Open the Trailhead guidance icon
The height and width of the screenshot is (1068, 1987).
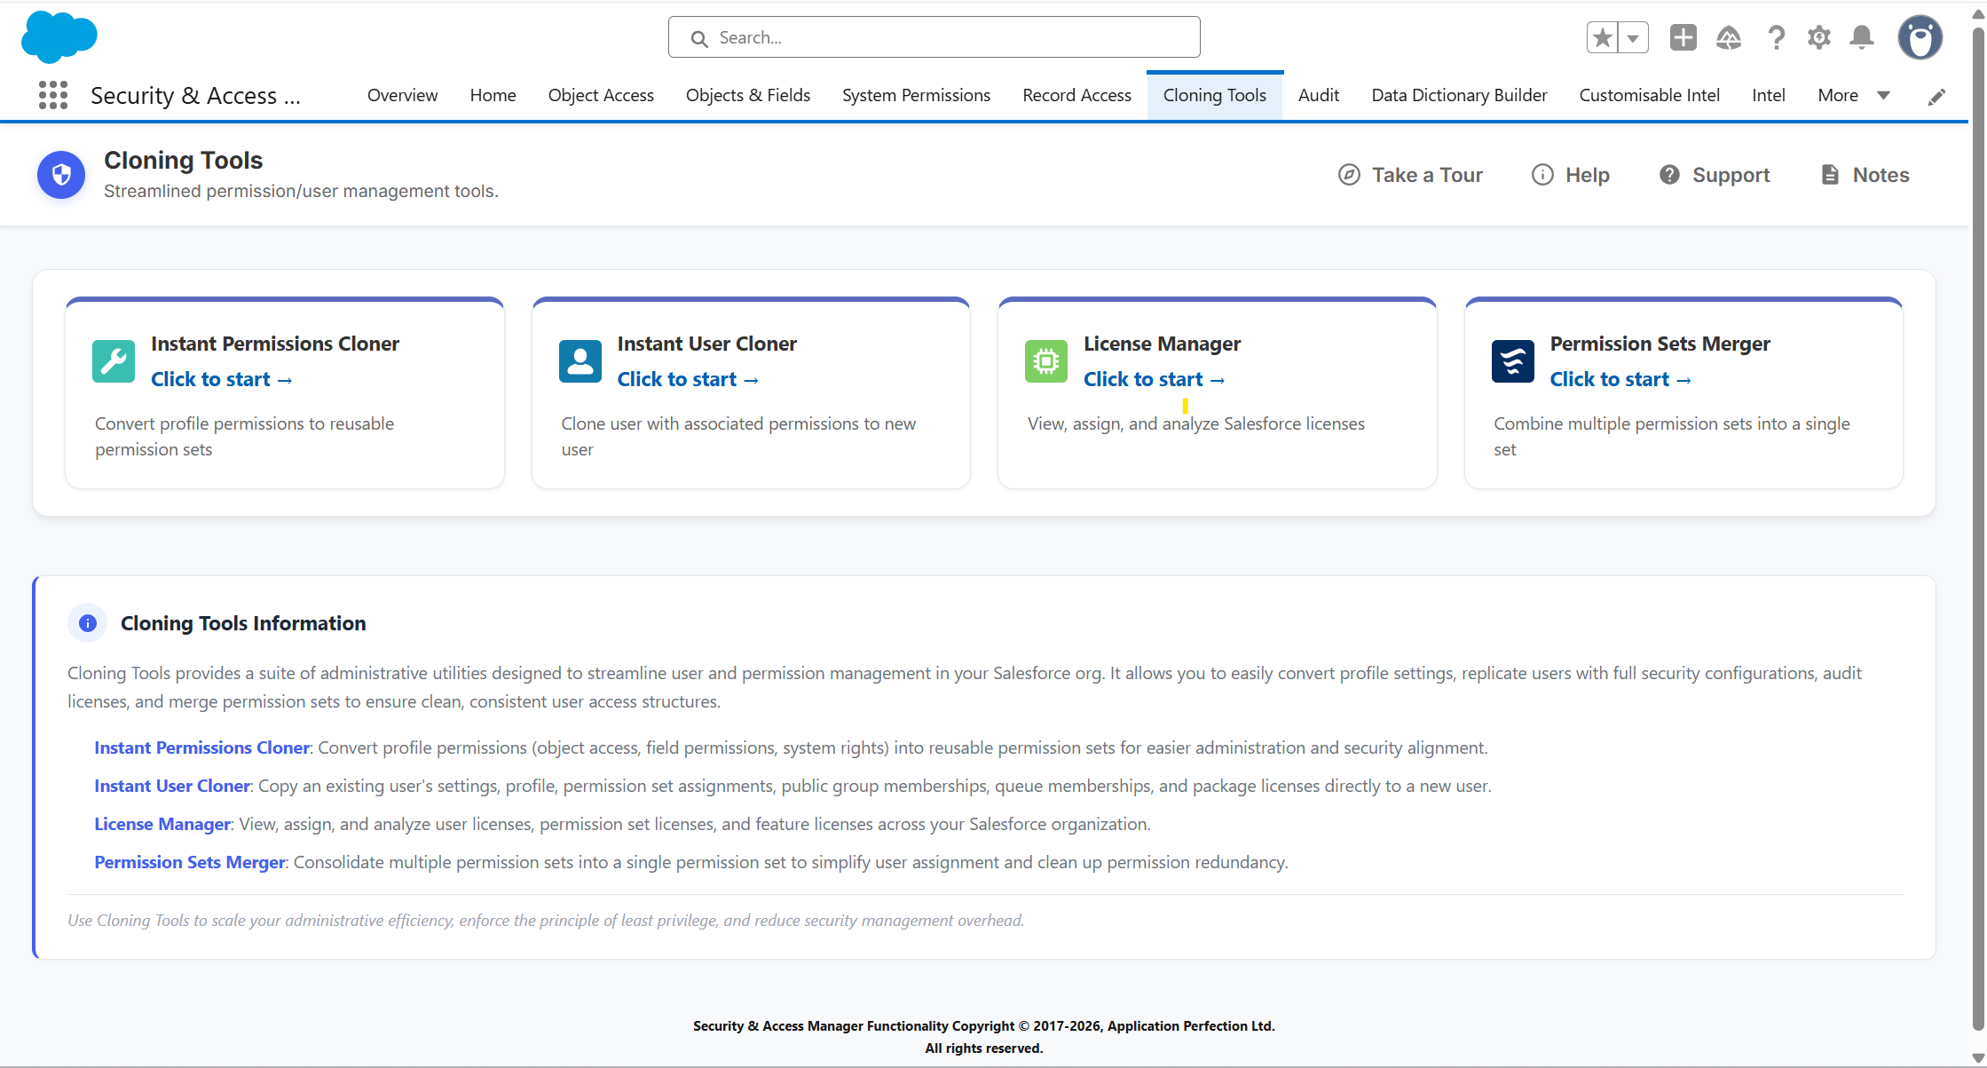pos(1728,37)
